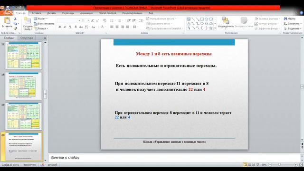Click the notes field Заметки к слайду
304x171 pixels.
coord(174,158)
